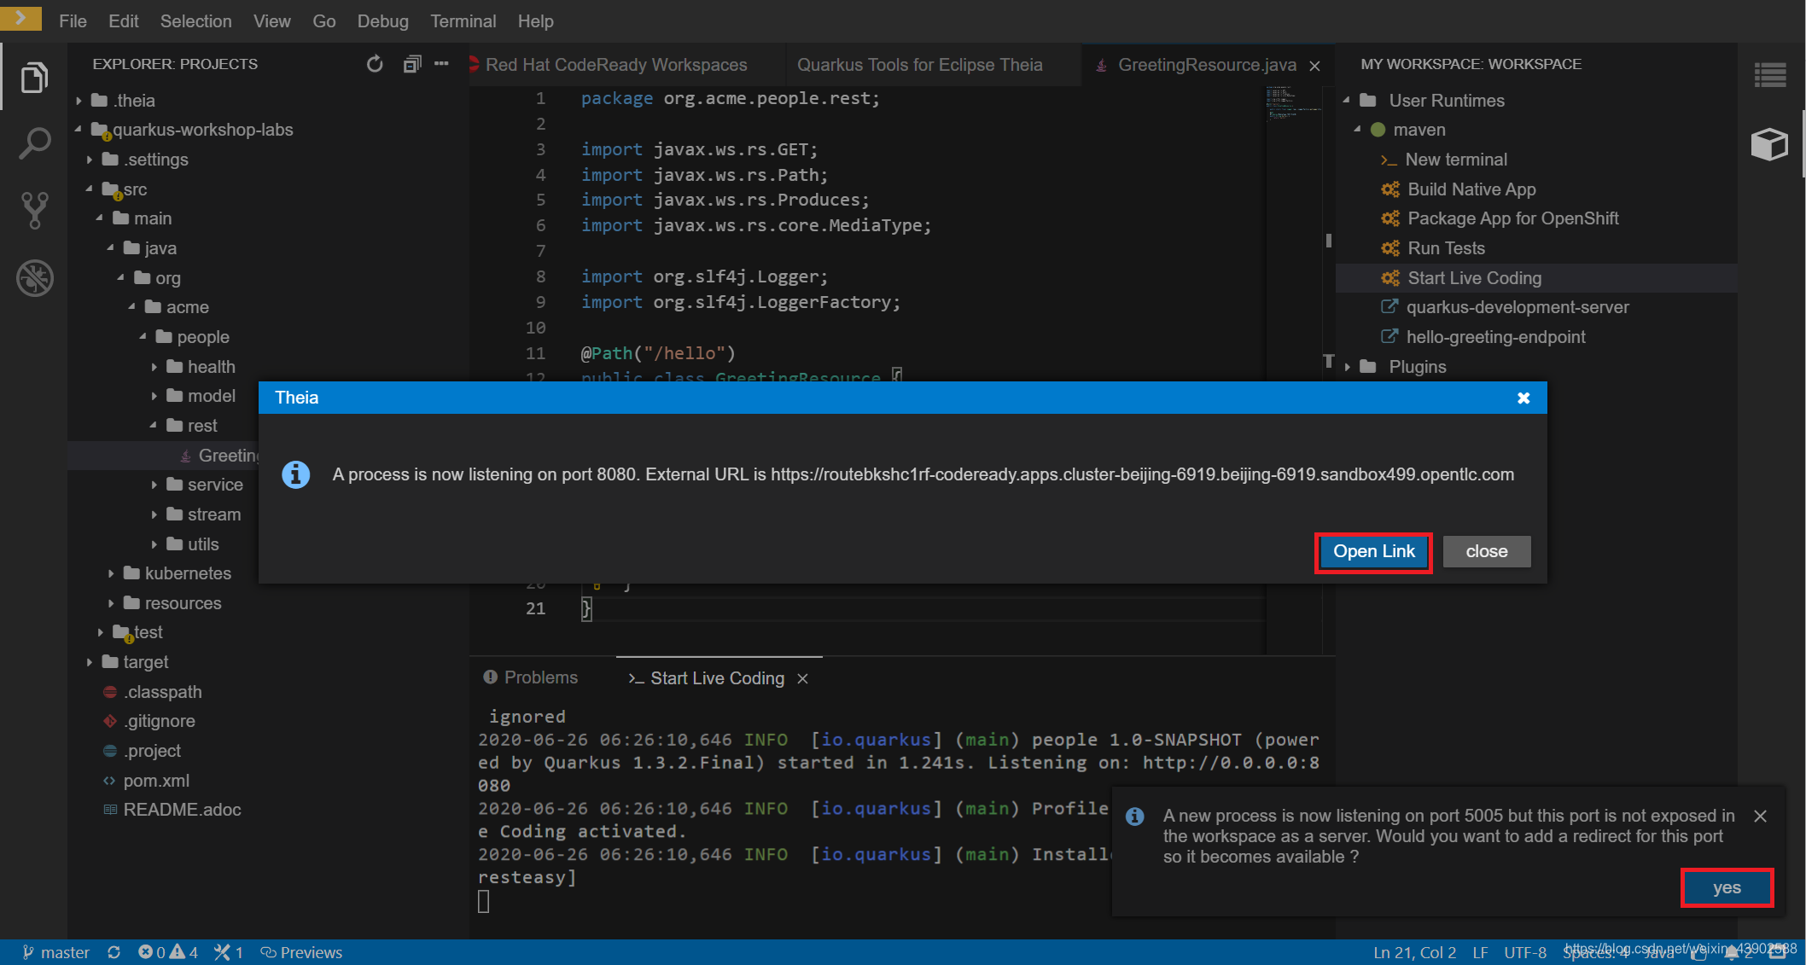Open quarkus-development-server external link

[x=1518, y=307]
